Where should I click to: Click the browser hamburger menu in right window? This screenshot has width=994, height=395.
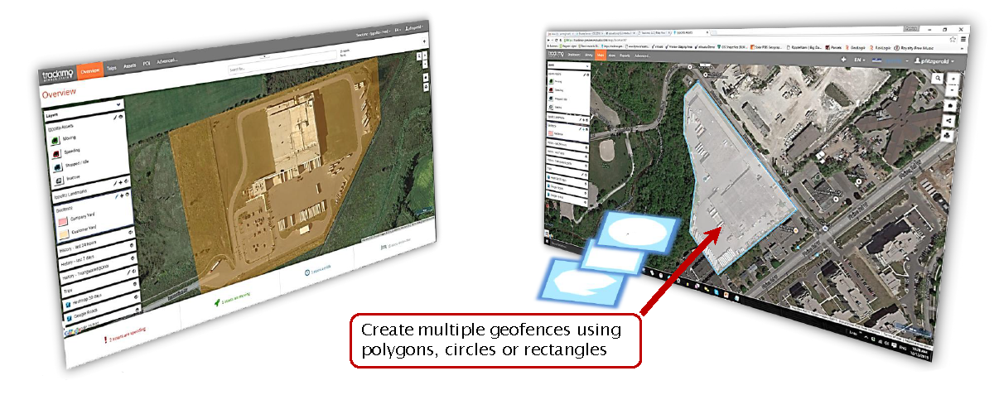(x=963, y=39)
